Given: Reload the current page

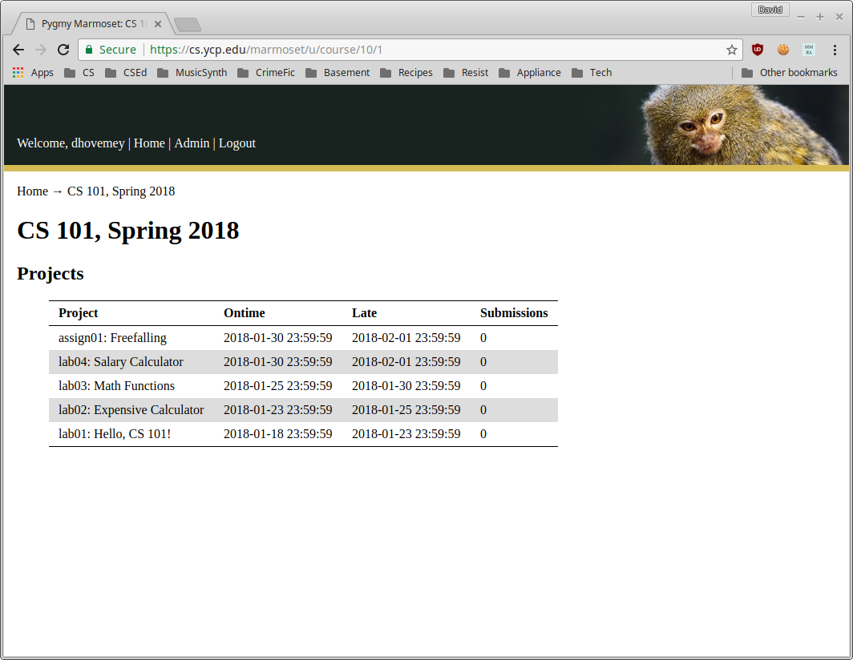Looking at the screenshot, I should pos(63,50).
